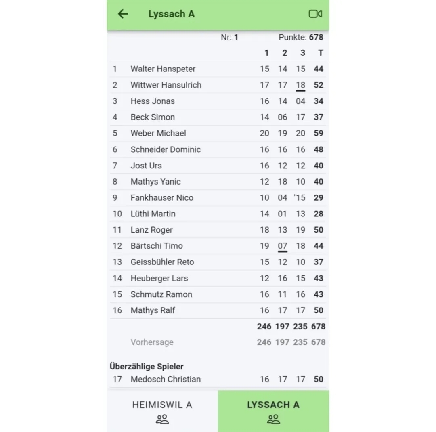Tap the back arrow icon
Image resolution: width=436 pixels, height=432 pixels.
(123, 14)
